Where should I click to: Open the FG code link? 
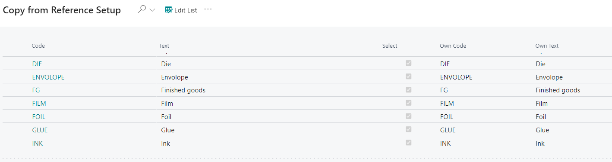tap(36, 90)
